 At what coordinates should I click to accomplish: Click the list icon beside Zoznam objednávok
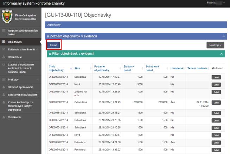point(48,36)
